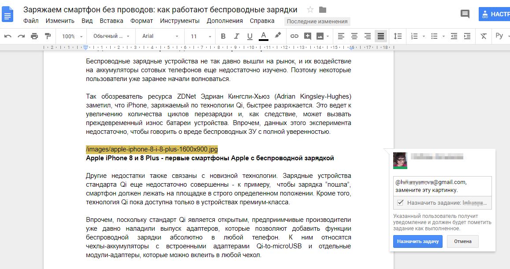Open the comments thread icon
The height and width of the screenshot is (269, 510).
[x=465, y=14]
